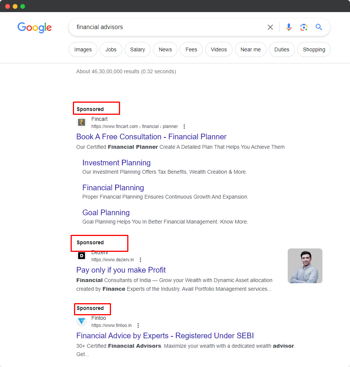Click the green macOS fullscreen button

click(23, 6)
